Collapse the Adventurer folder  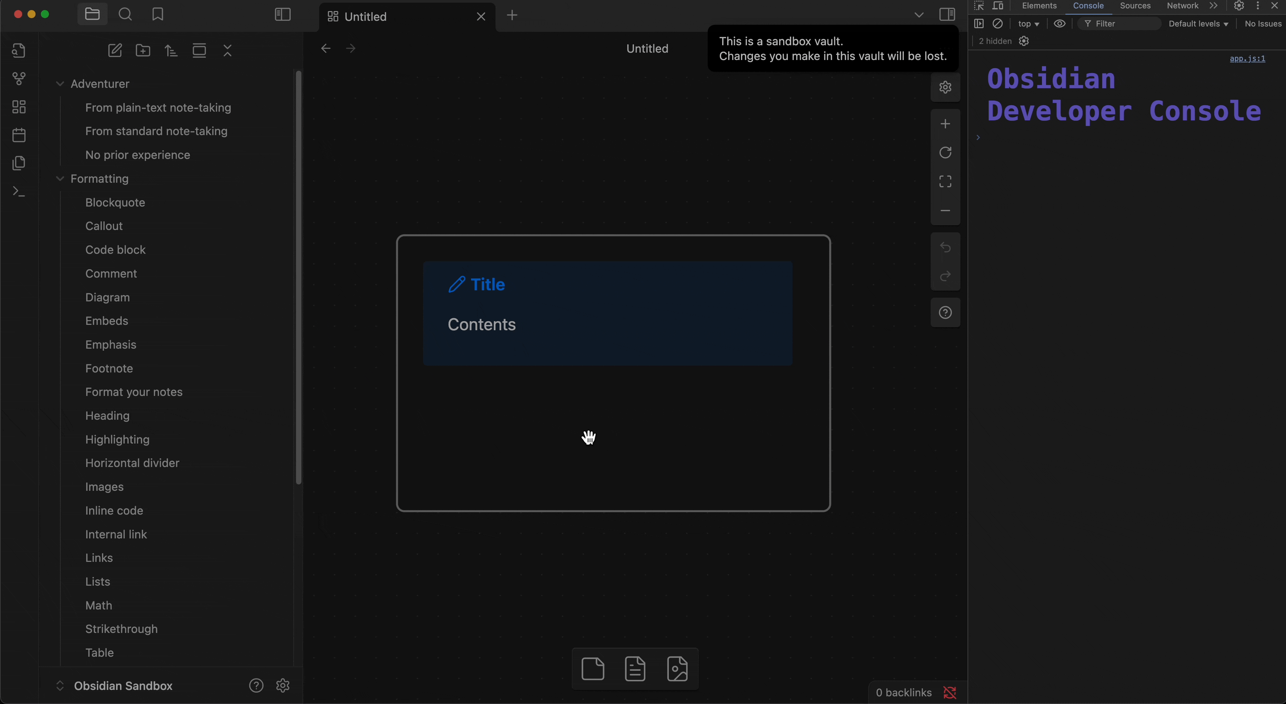[x=60, y=84]
